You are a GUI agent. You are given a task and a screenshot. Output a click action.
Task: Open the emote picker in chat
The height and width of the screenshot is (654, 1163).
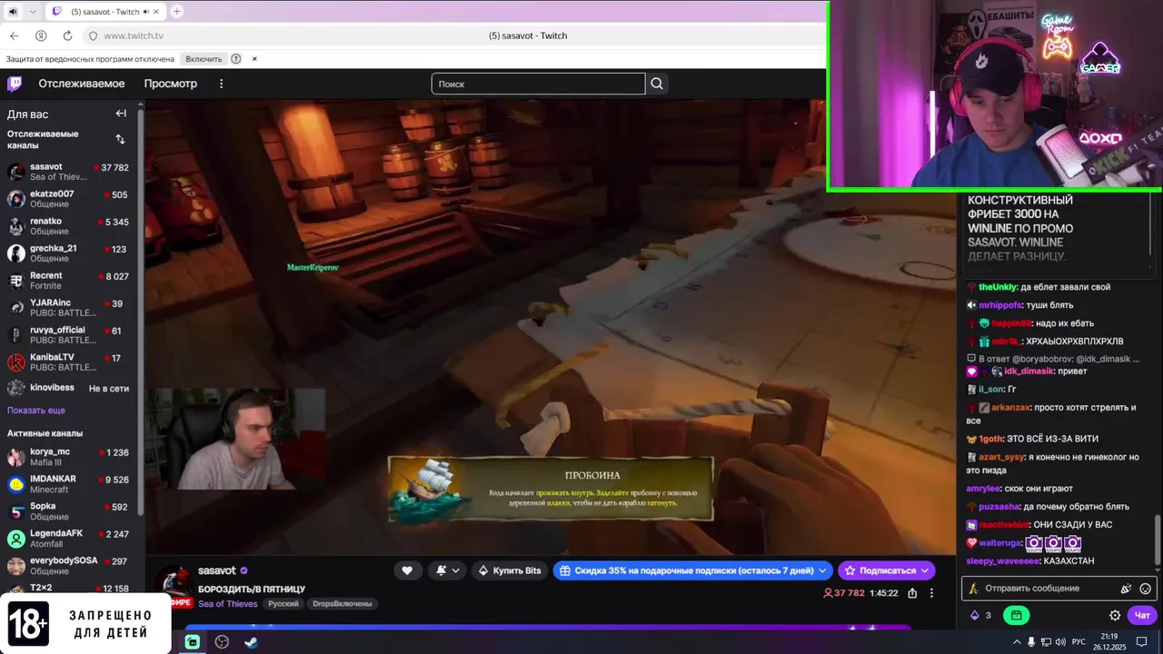[1145, 589]
